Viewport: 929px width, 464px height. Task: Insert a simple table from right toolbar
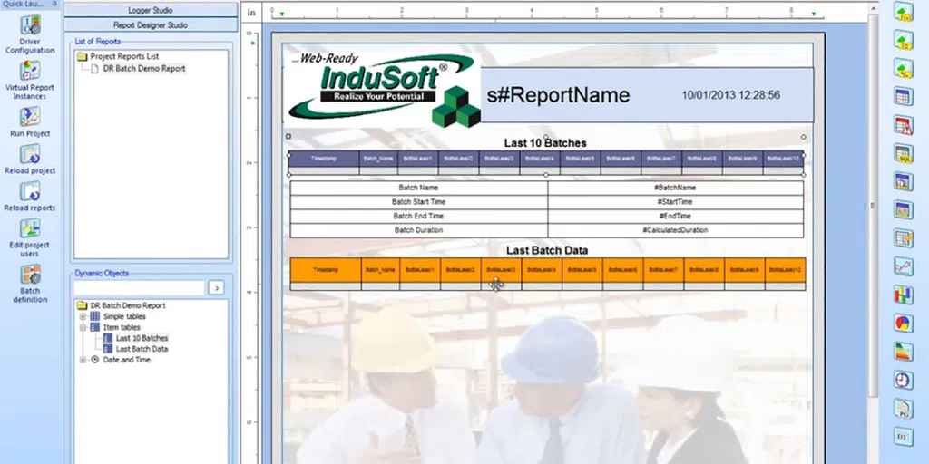pos(904,96)
